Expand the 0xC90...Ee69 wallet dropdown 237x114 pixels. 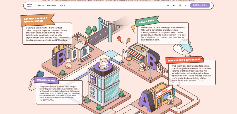(200, 5)
